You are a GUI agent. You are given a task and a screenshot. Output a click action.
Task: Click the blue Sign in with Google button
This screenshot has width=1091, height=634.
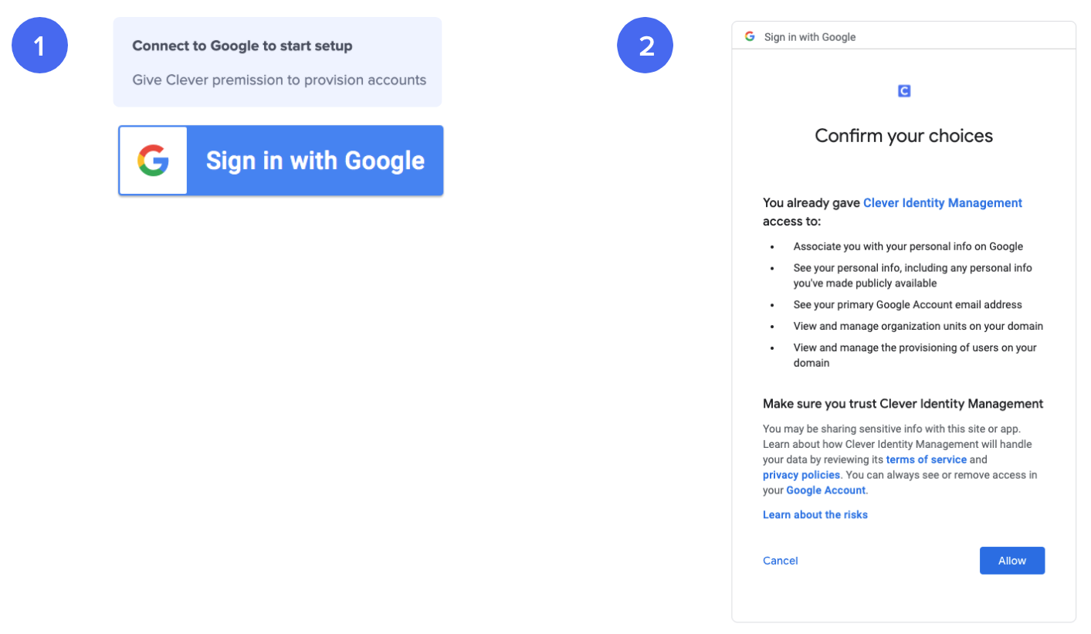click(x=281, y=161)
